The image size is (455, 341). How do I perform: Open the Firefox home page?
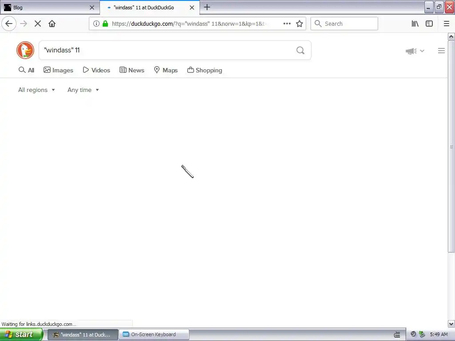(52, 24)
